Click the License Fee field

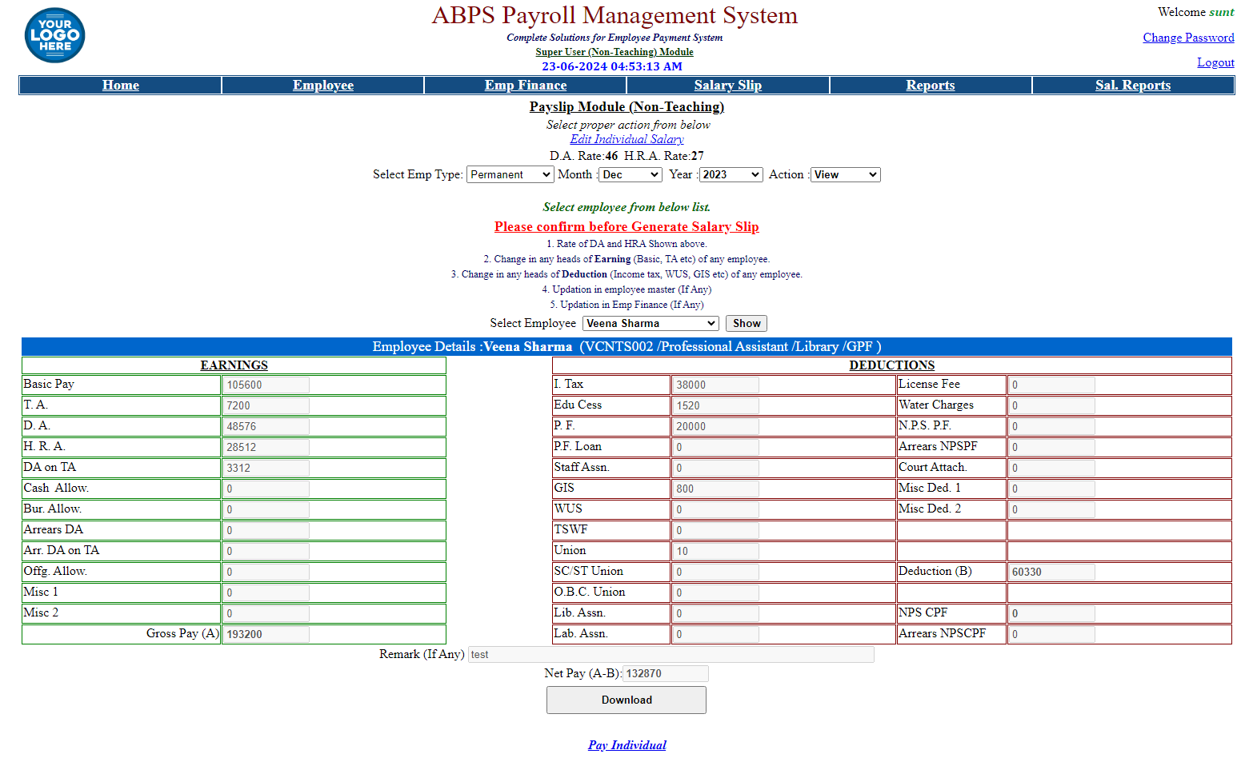1051,385
